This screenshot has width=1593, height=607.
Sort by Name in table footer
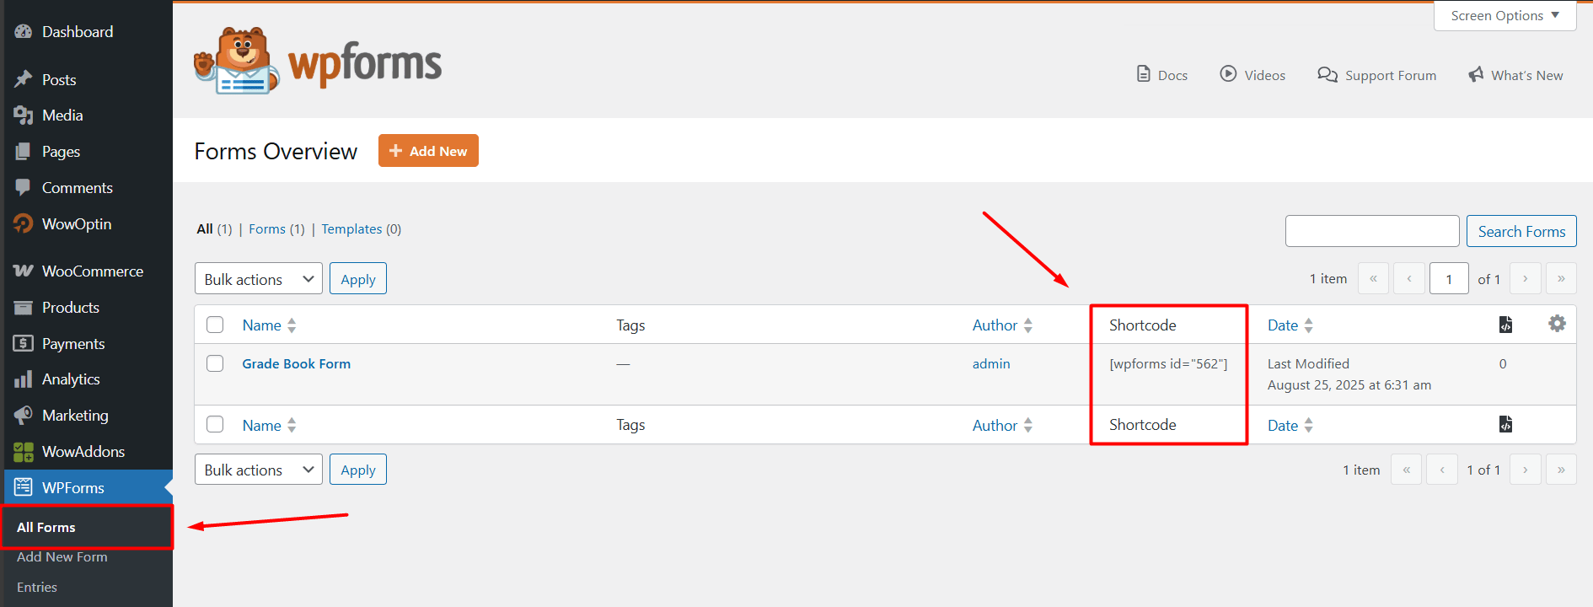click(269, 425)
